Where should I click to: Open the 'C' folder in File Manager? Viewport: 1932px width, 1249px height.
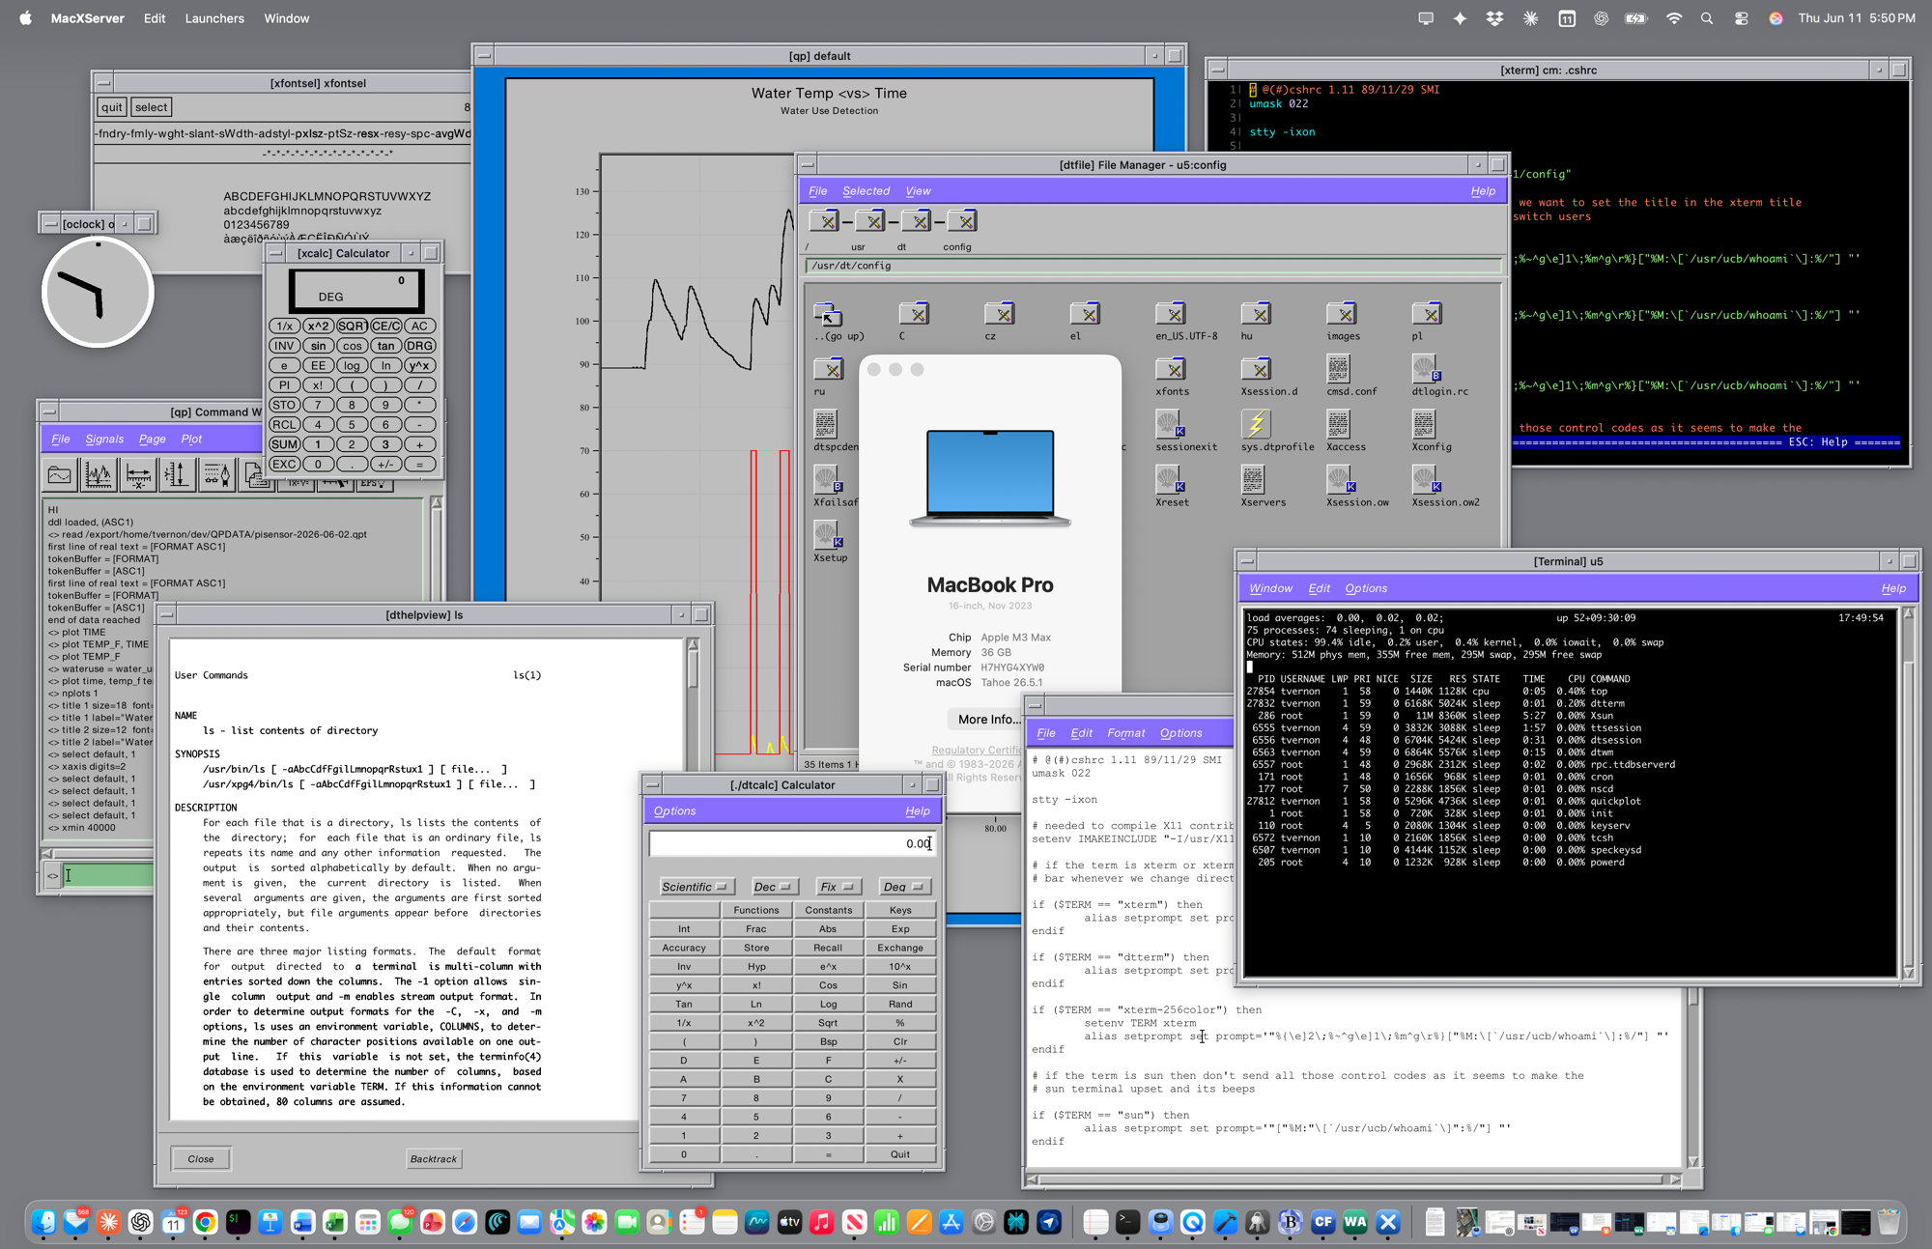point(914,314)
